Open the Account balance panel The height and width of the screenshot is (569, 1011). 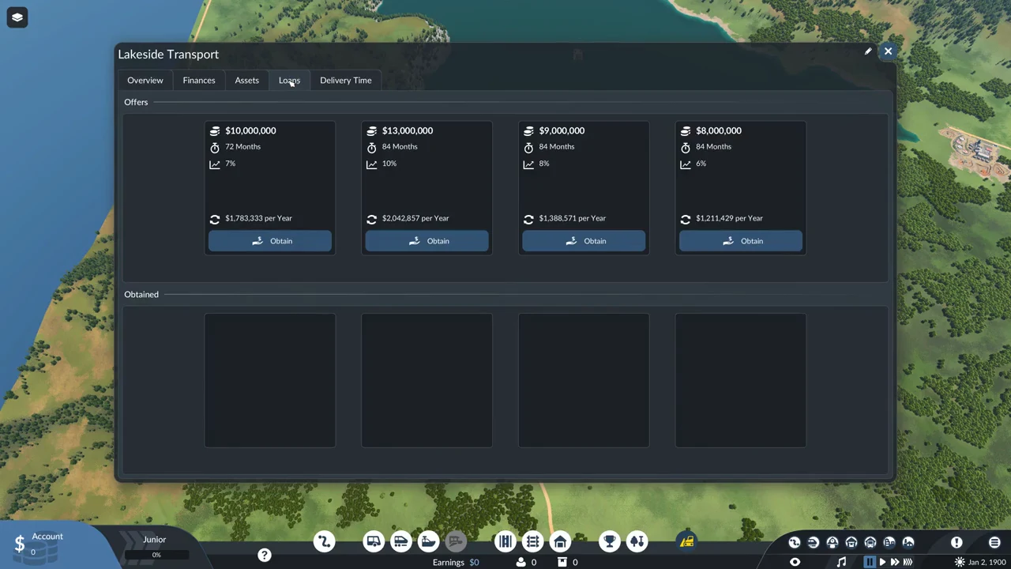click(x=47, y=544)
